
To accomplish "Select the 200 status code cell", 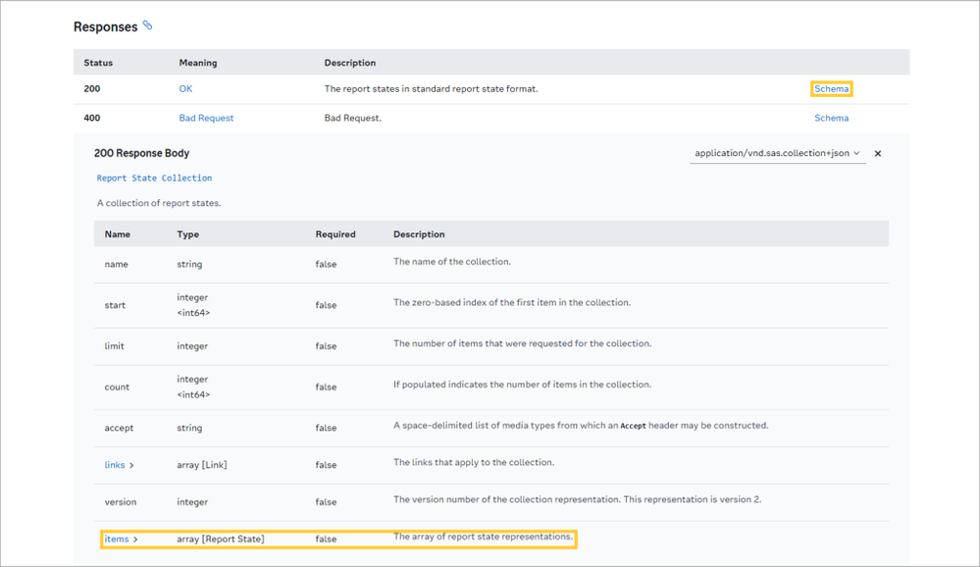I will (x=92, y=89).
